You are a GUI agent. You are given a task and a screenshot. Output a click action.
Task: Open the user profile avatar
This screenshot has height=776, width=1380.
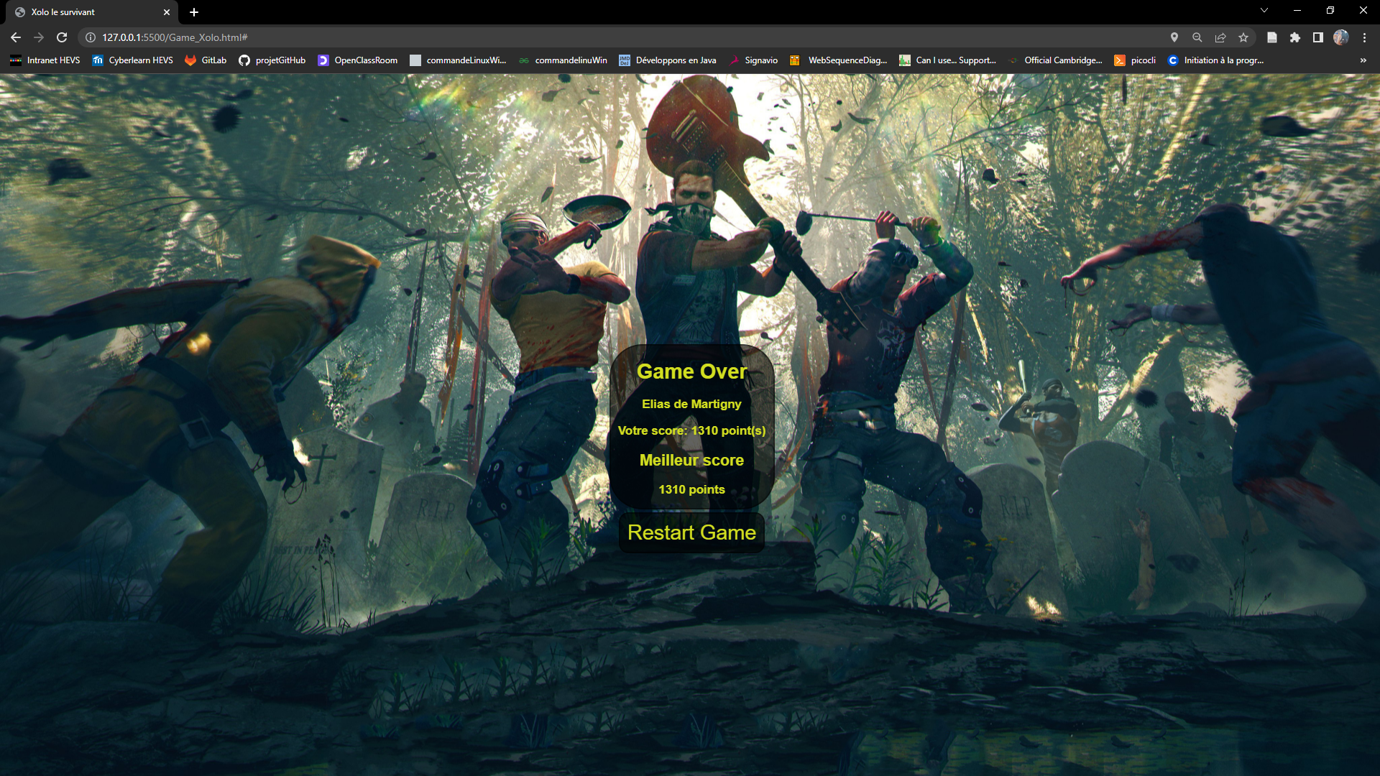click(1340, 37)
